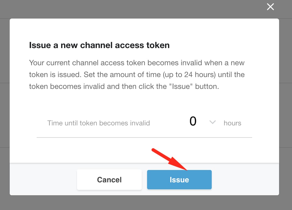Image resolution: width=292 pixels, height=210 pixels.
Task: Click empty white space above the dialog heading
Action: pos(144,29)
